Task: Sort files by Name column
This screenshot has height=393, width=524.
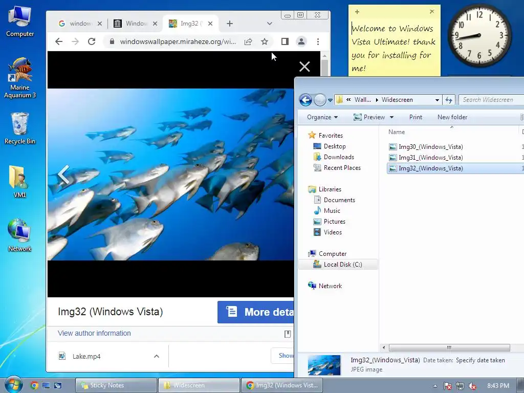Action: pos(397,132)
